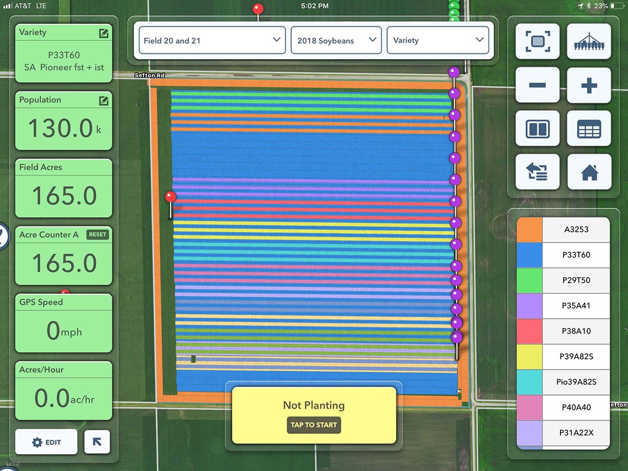The width and height of the screenshot is (628, 471).
Task: Open the EDIT settings button
Action: (46, 442)
